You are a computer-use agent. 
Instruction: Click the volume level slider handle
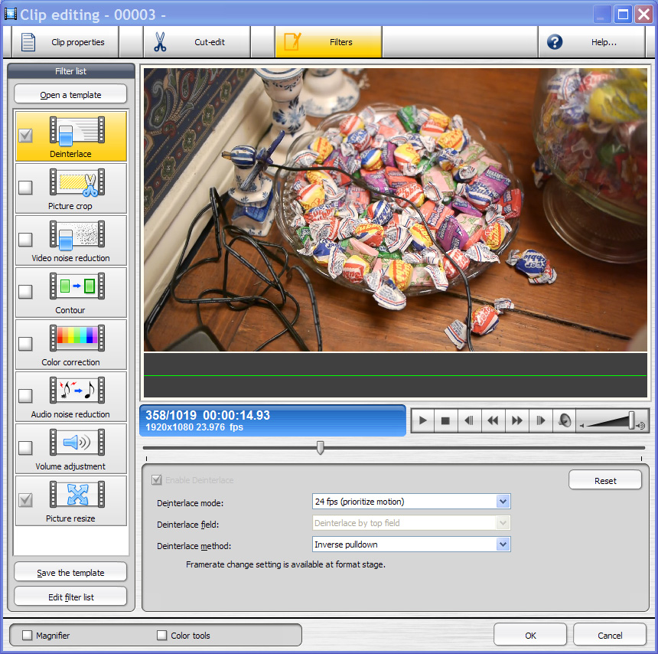[x=631, y=420]
